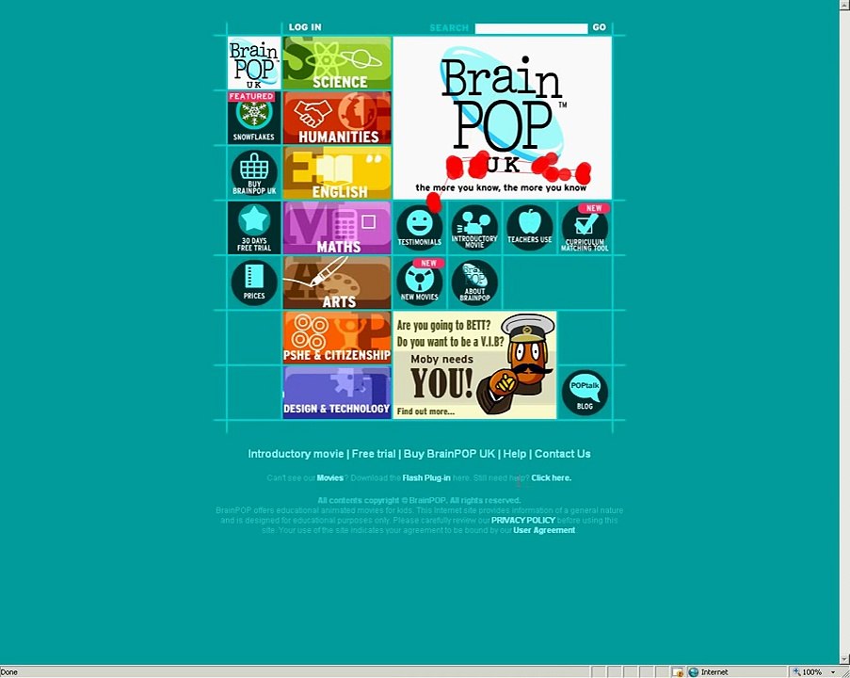The width and height of the screenshot is (850, 678).
Task: Open the POPtalk Blog icon
Action: 585,392
